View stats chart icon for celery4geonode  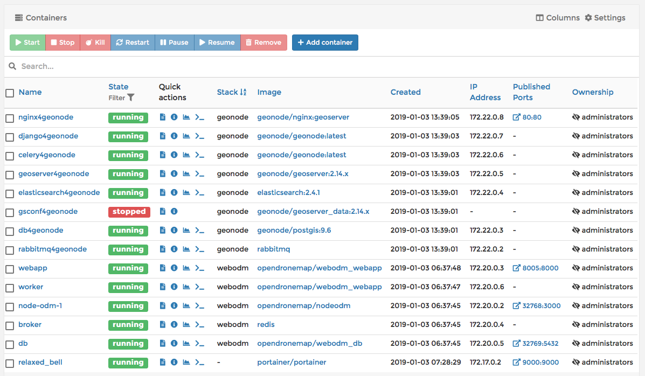186,155
